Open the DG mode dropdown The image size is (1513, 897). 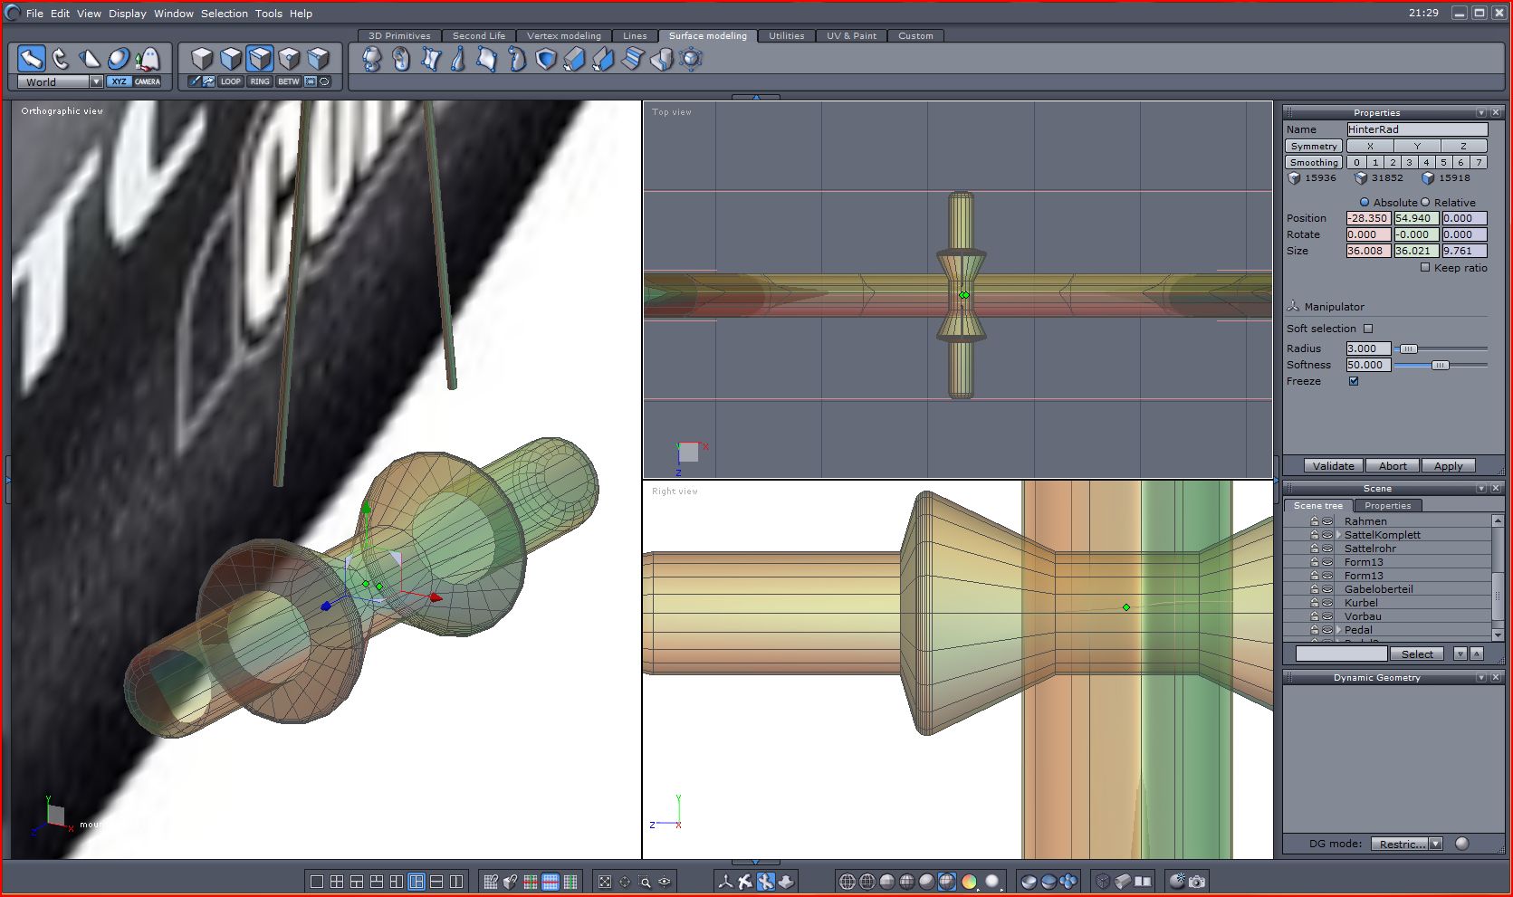coord(1435,844)
